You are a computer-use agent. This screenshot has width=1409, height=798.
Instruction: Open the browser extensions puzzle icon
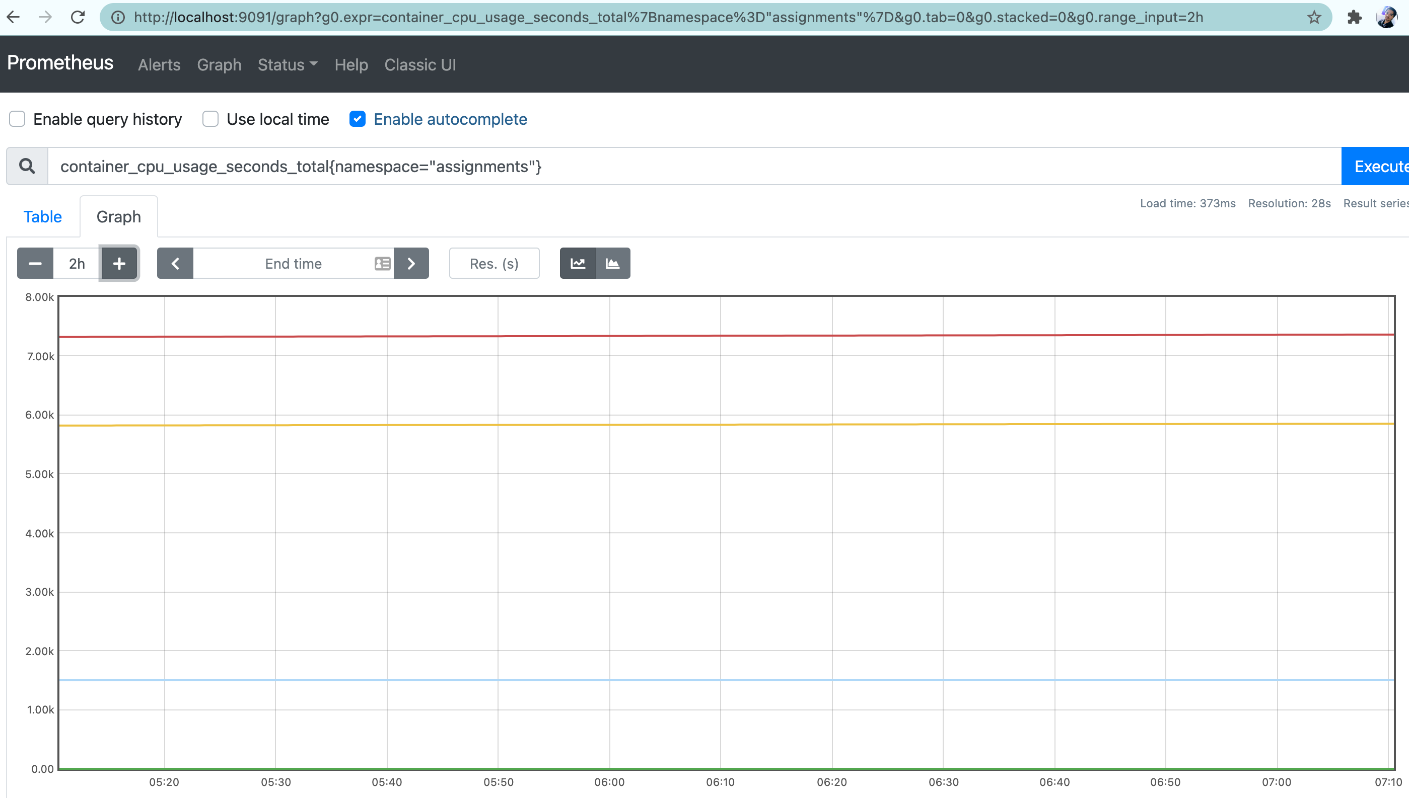(x=1355, y=17)
